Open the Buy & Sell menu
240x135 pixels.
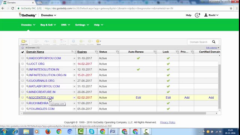click(48, 25)
